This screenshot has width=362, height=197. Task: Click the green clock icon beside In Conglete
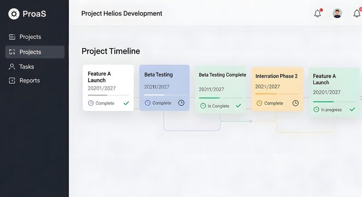click(x=203, y=106)
